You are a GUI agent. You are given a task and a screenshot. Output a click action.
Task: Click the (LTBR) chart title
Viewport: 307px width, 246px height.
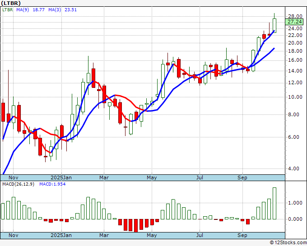tap(11, 3)
